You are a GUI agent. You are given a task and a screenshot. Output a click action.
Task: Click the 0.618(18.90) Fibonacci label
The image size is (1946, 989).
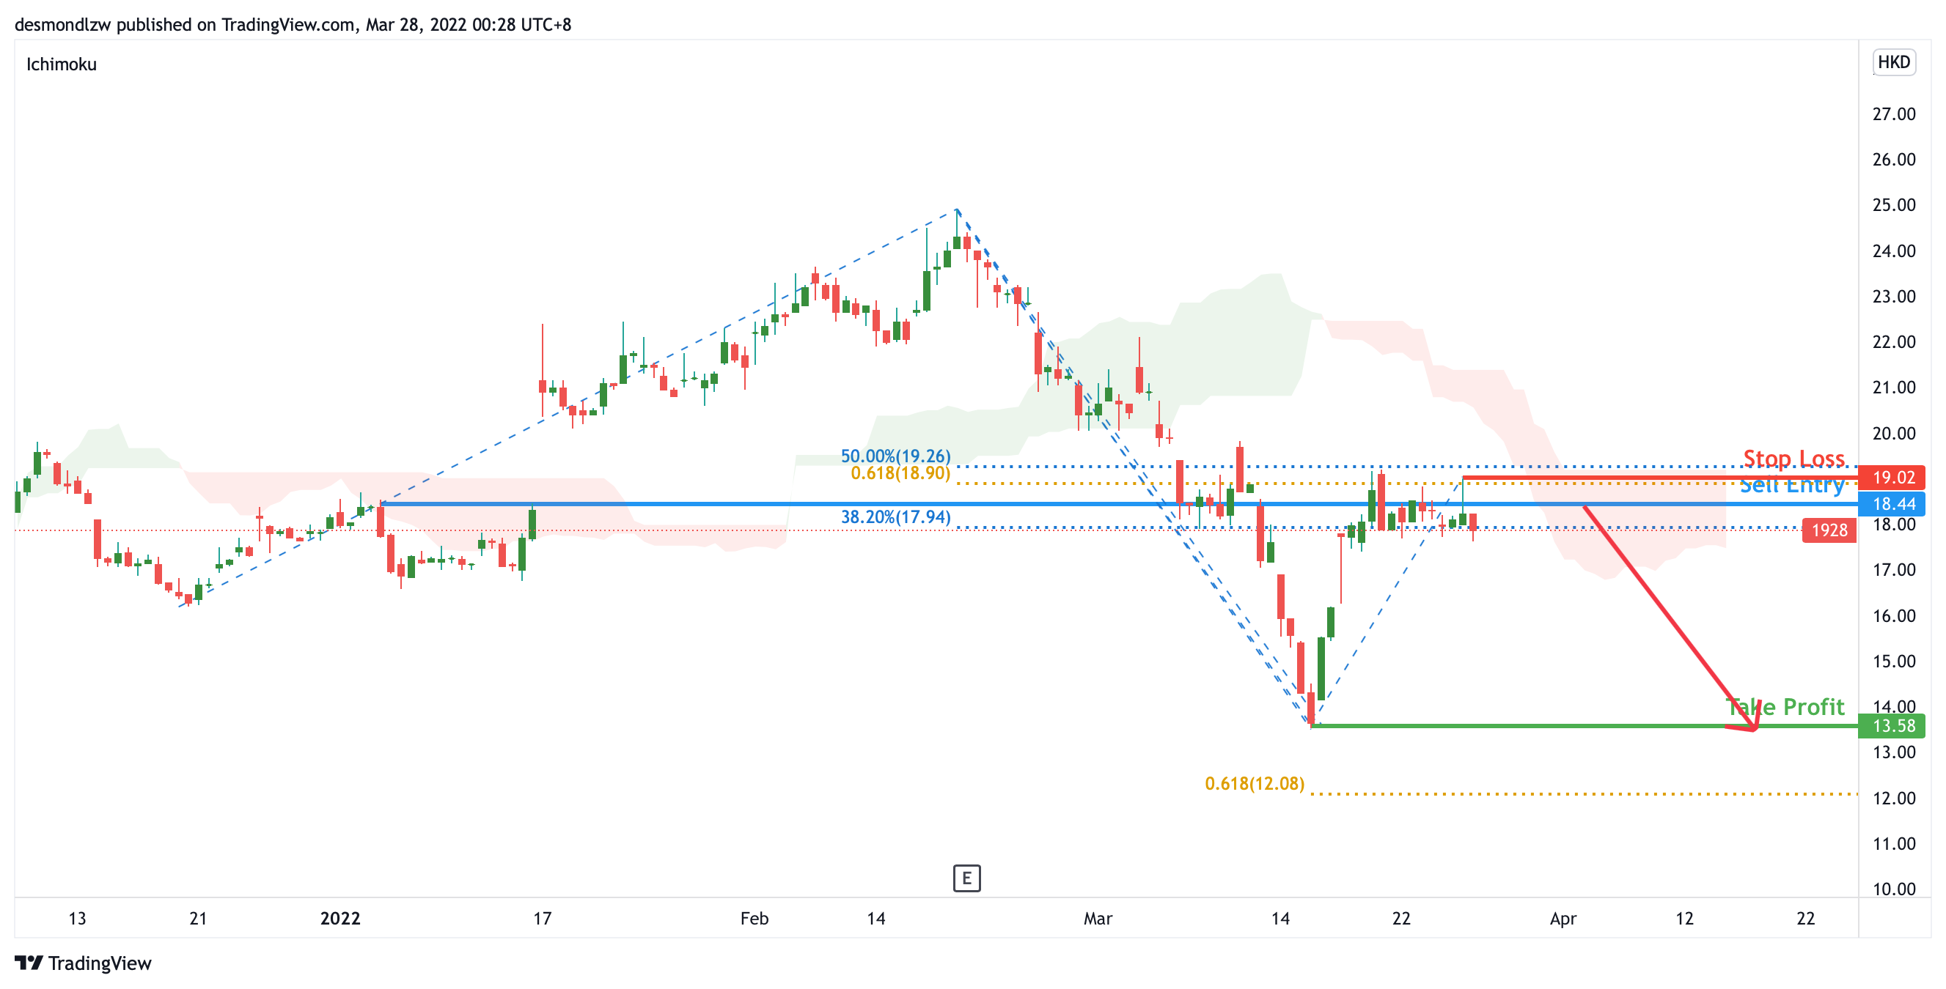[x=900, y=473]
